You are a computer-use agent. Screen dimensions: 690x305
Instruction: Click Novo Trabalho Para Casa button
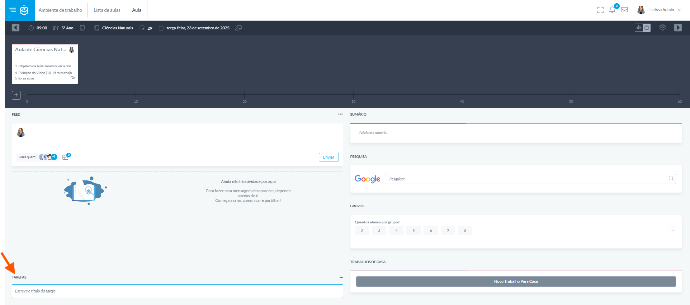516,281
